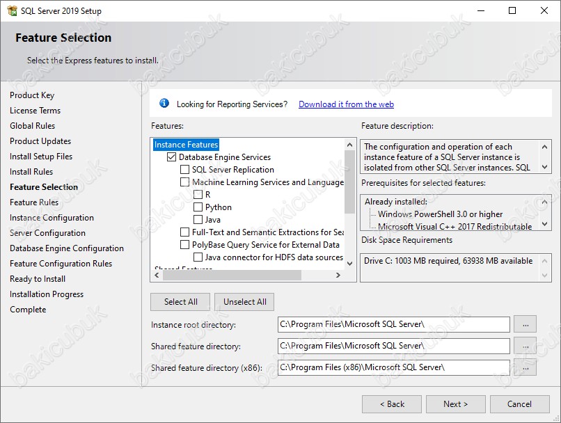
Task: Click the Already installed prerequisites node
Action: click(396, 202)
